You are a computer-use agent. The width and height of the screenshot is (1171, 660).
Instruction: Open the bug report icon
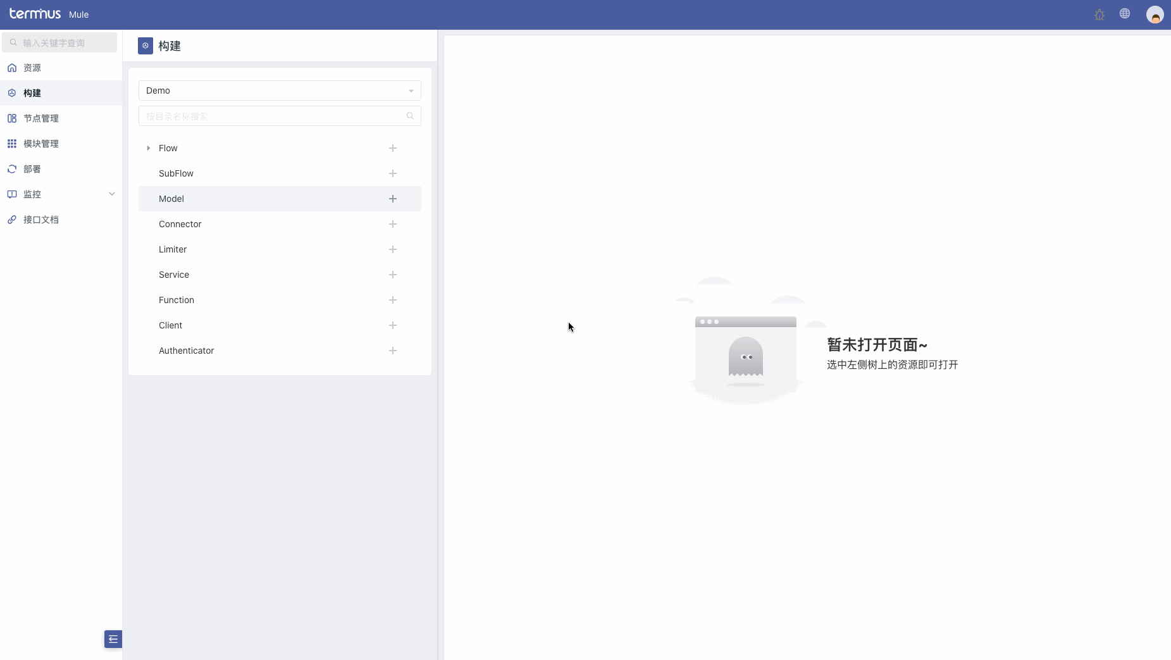(1100, 15)
